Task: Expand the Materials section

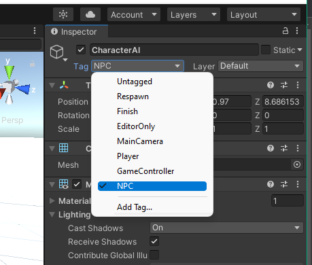Action: 52,200
